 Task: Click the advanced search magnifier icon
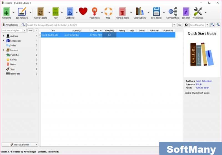click(x=23, y=25)
